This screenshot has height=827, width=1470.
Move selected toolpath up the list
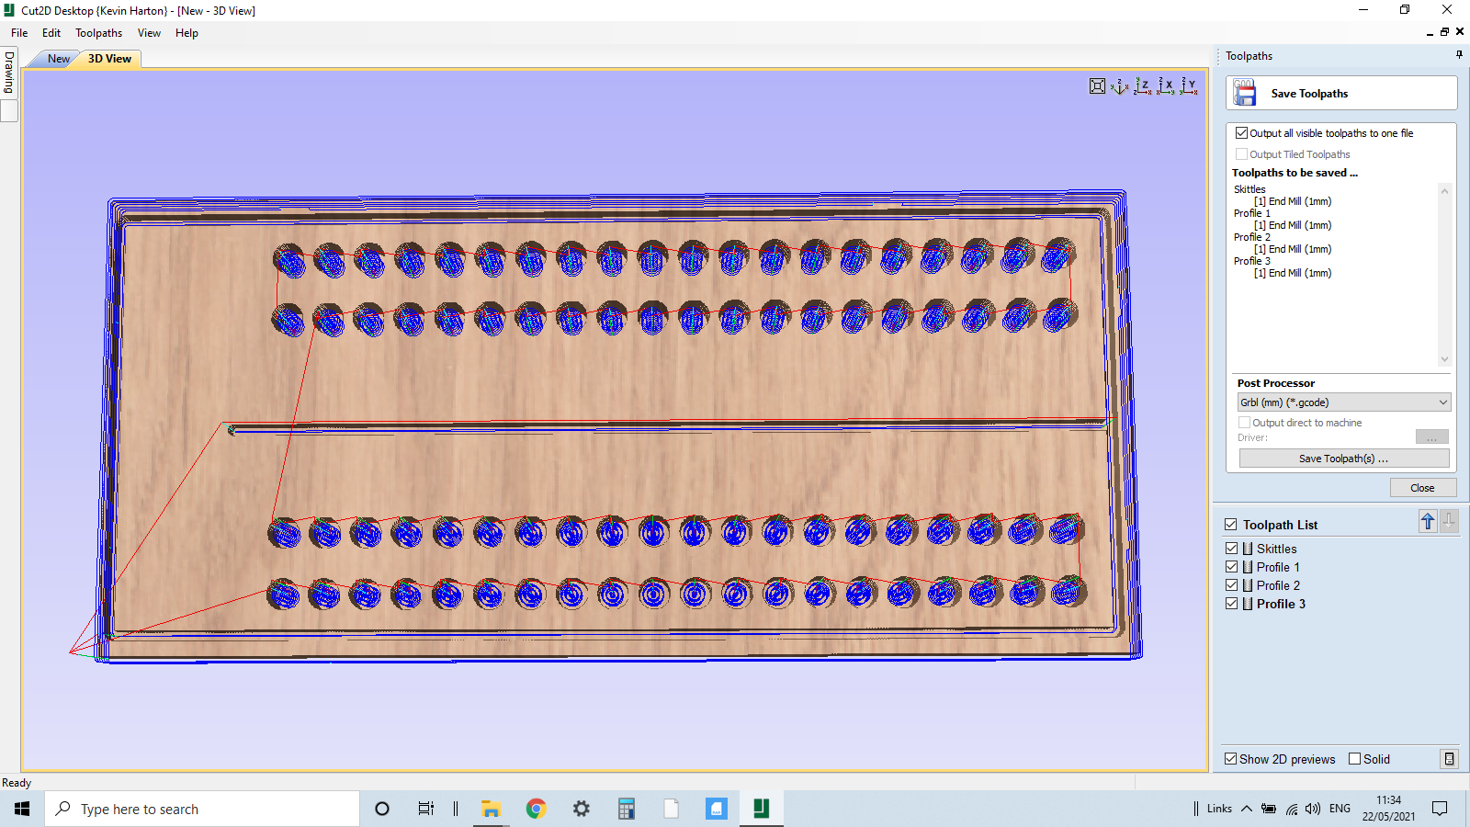[1427, 521]
